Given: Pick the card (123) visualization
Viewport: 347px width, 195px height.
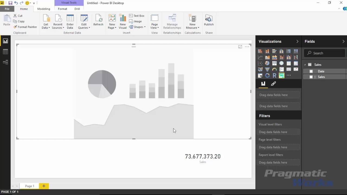Looking at the screenshot, I should (x=289, y=69).
